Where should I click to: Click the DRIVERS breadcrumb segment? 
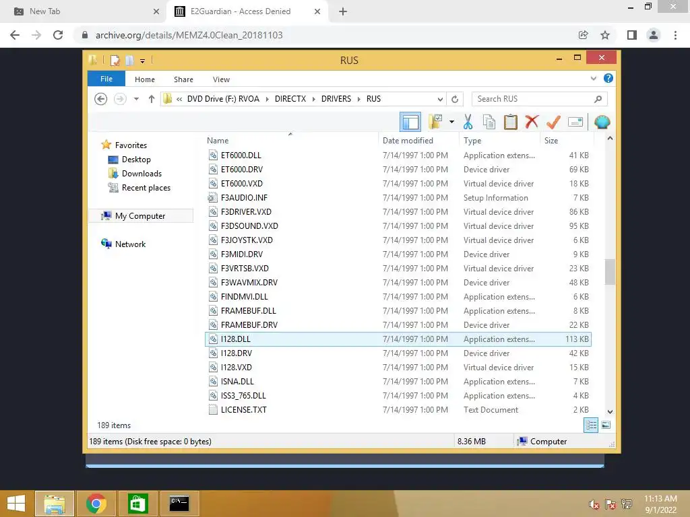[x=336, y=99]
